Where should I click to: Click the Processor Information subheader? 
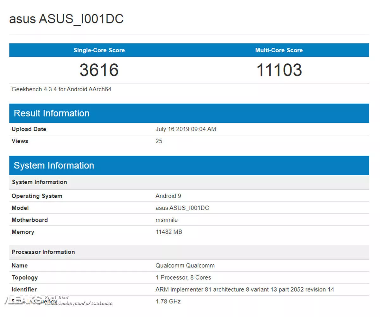point(189,252)
